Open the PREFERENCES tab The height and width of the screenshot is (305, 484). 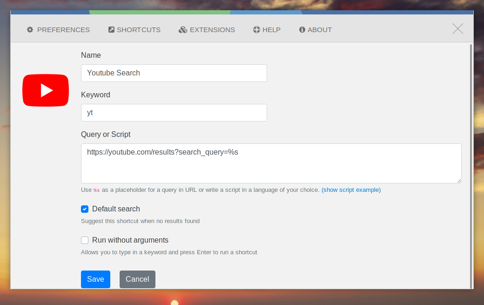pos(58,30)
